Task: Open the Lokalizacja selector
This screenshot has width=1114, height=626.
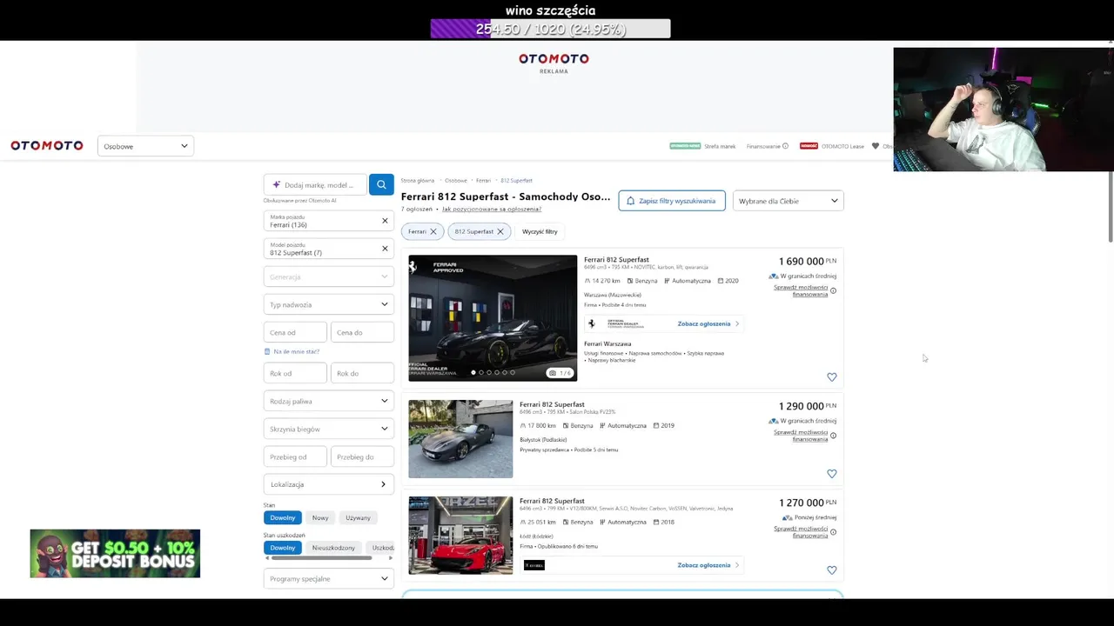Action: coord(329,484)
